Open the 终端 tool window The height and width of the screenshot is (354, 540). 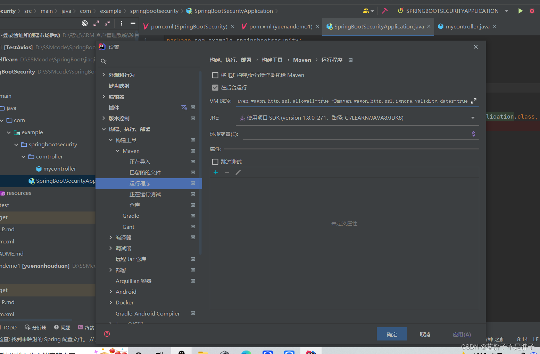(x=86, y=327)
